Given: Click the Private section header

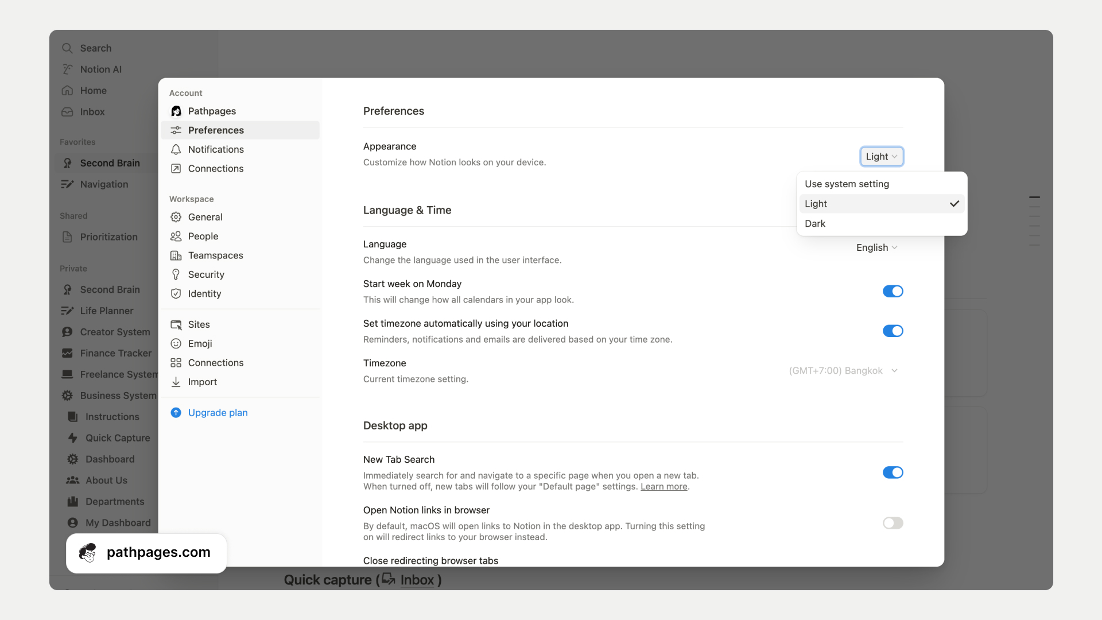Looking at the screenshot, I should pyautogui.click(x=73, y=269).
